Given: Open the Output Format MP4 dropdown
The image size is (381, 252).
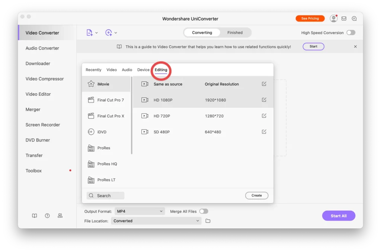Looking at the screenshot, I should pyautogui.click(x=140, y=211).
